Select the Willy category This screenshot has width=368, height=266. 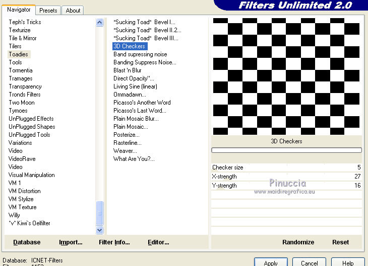tap(14, 215)
